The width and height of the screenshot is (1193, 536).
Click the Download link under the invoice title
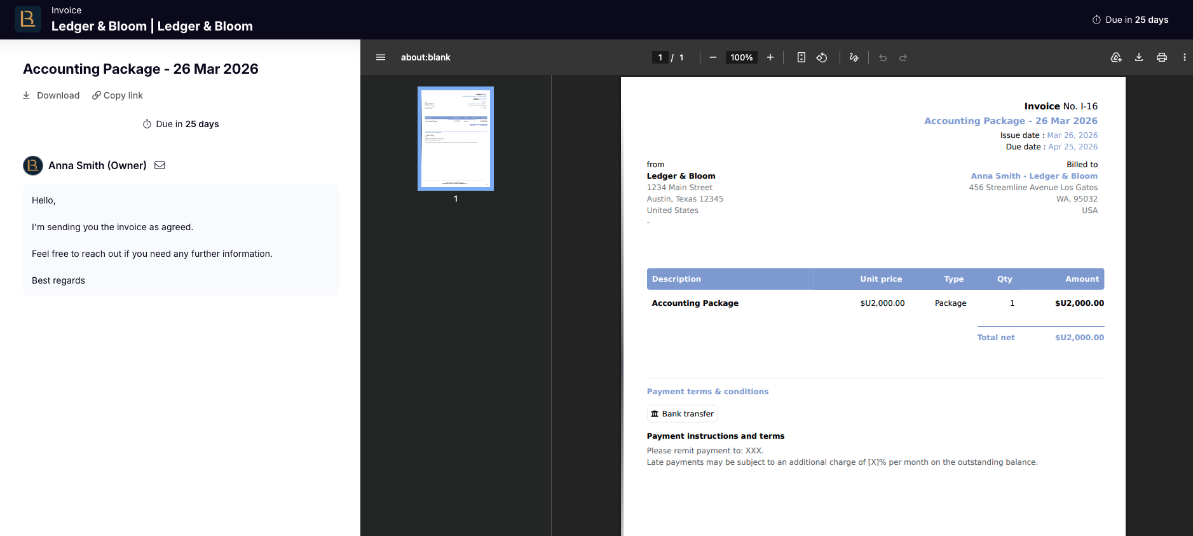pos(51,95)
